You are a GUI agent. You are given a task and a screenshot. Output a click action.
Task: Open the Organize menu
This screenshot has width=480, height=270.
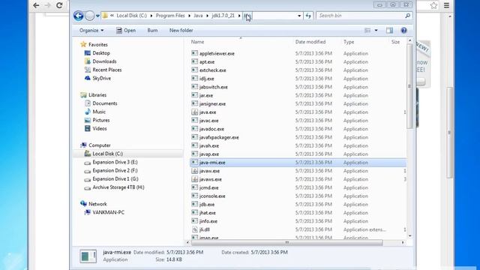pos(91,30)
